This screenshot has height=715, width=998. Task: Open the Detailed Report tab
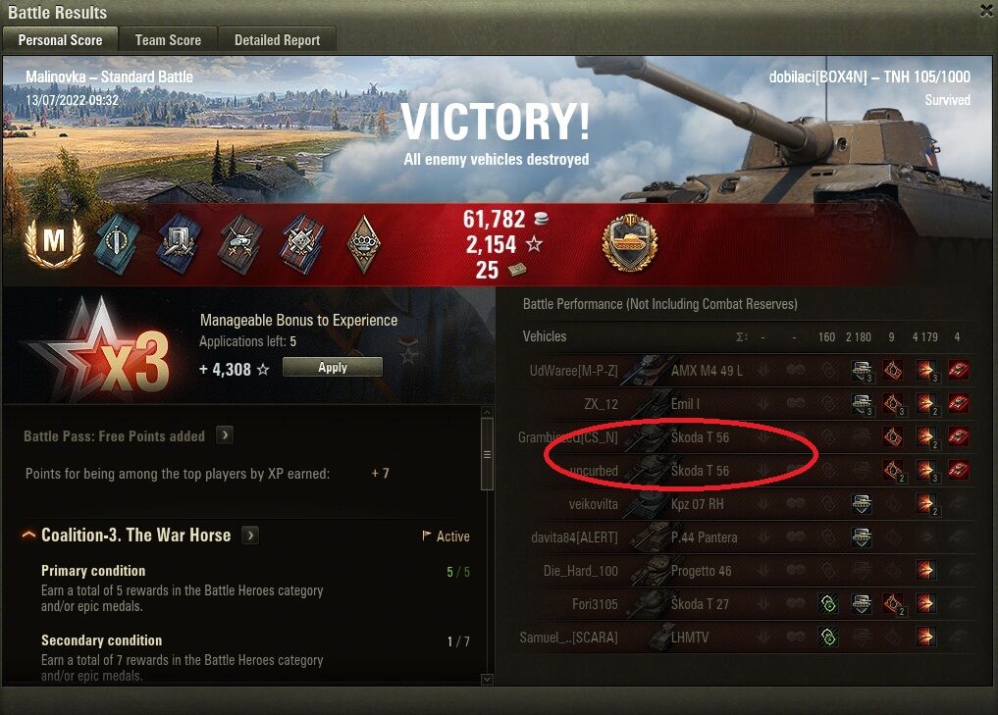pos(277,39)
